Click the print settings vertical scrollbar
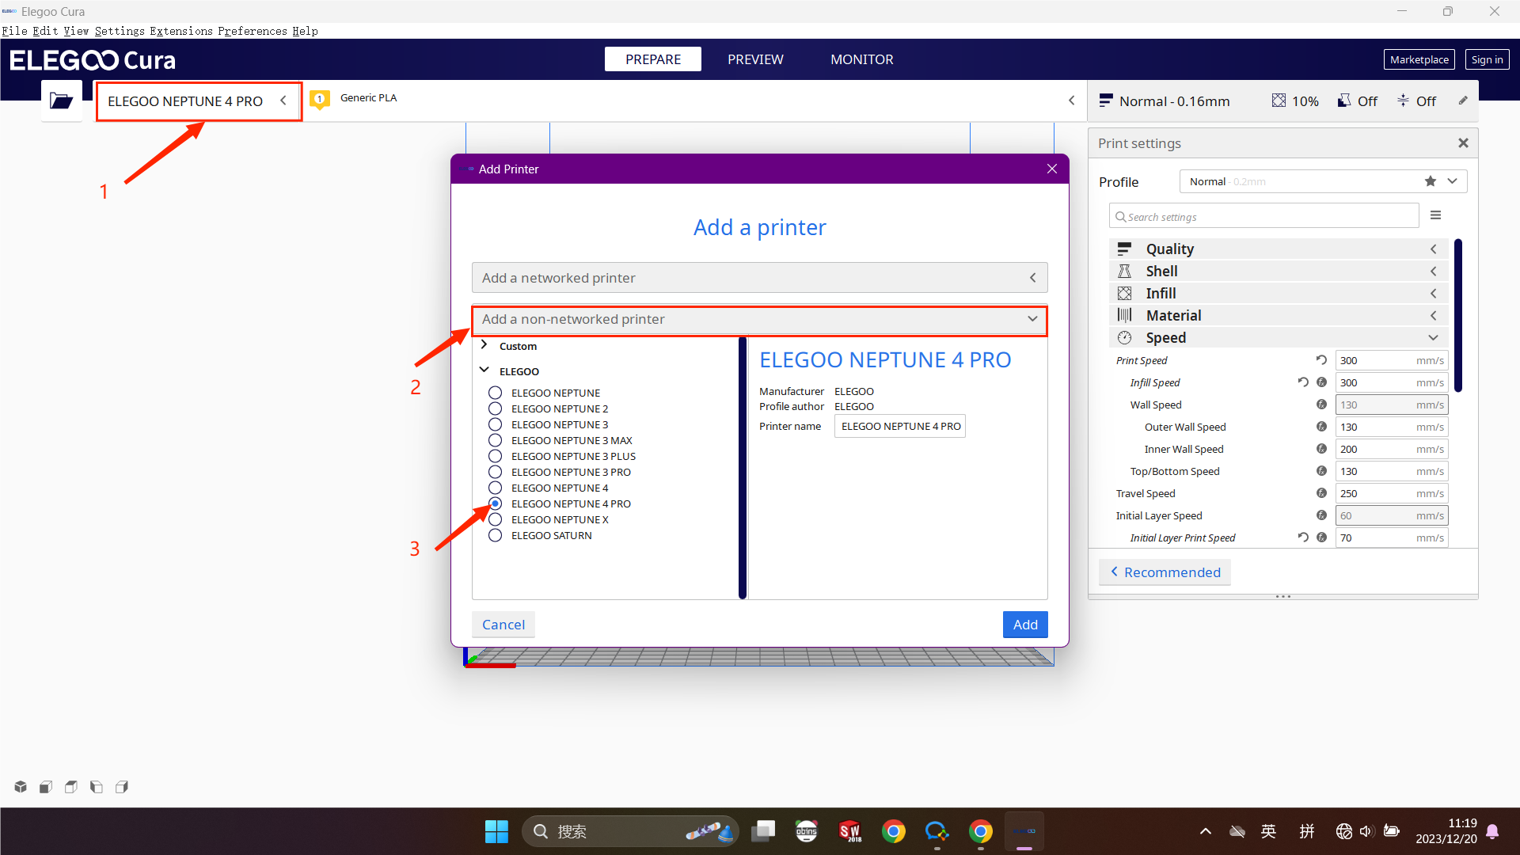The height and width of the screenshot is (855, 1520). tap(1457, 317)
